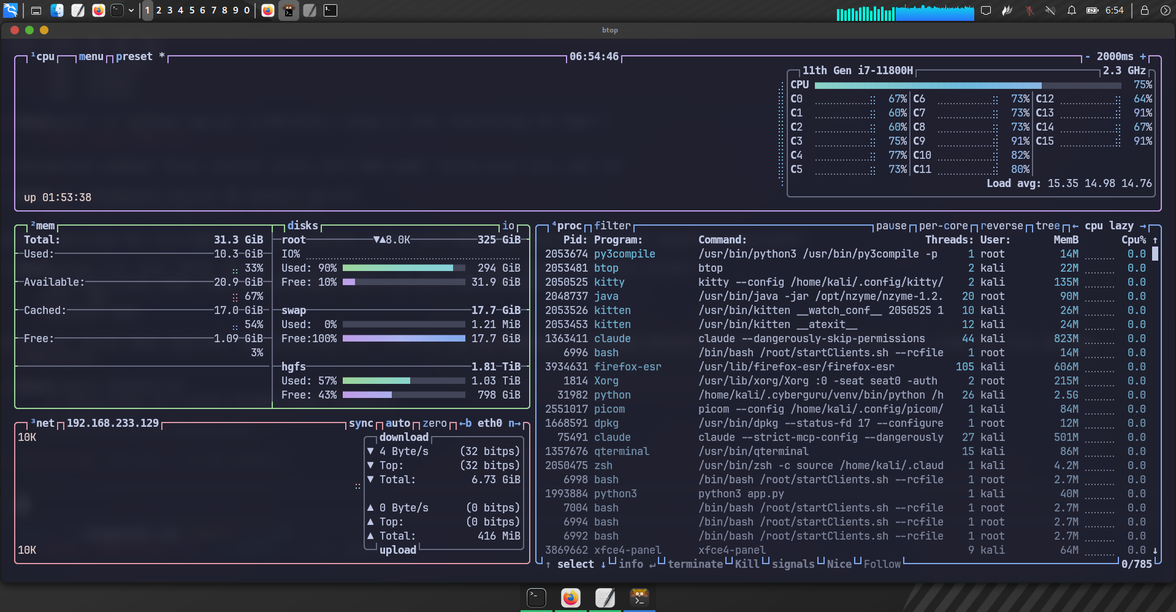The height and width of the screenshot is (612, 1176).
Task: Toggle the disks panel label
Action: pos(303,226)
